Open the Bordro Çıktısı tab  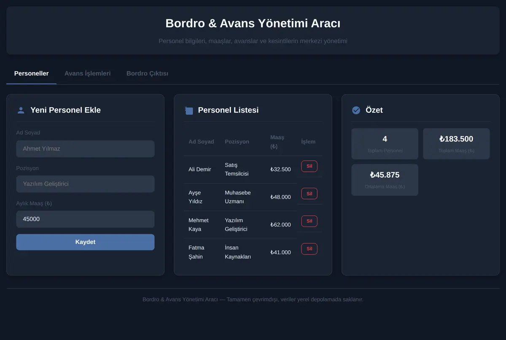(148, 73)
